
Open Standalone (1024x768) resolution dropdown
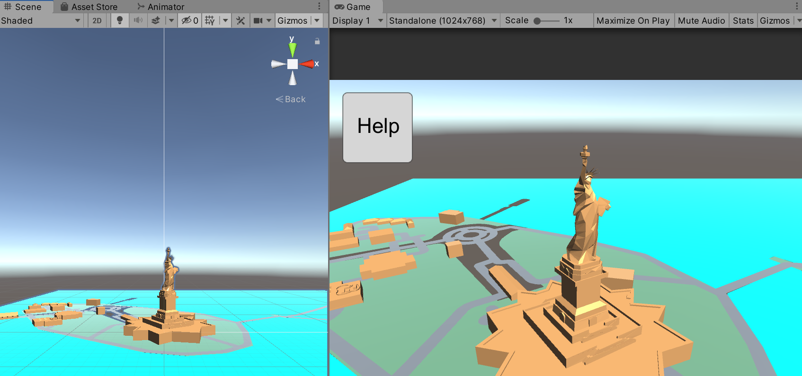443,20
